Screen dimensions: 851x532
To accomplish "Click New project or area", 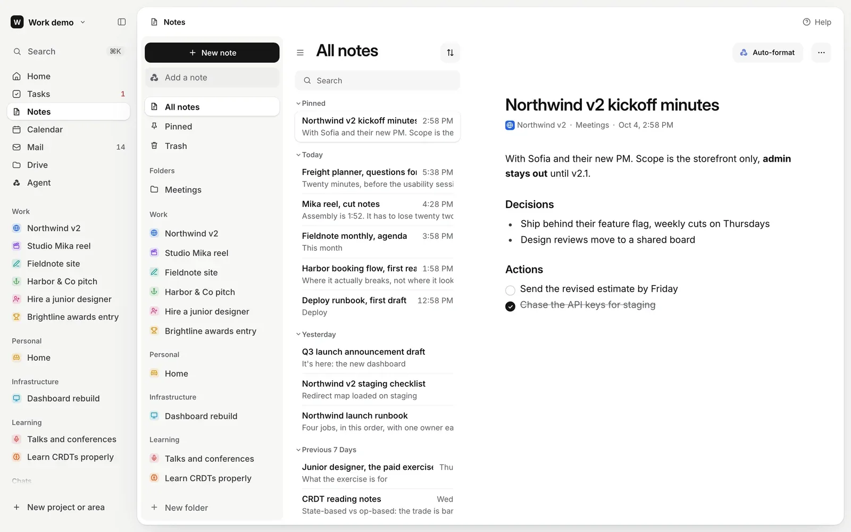I will pos(69,507).
